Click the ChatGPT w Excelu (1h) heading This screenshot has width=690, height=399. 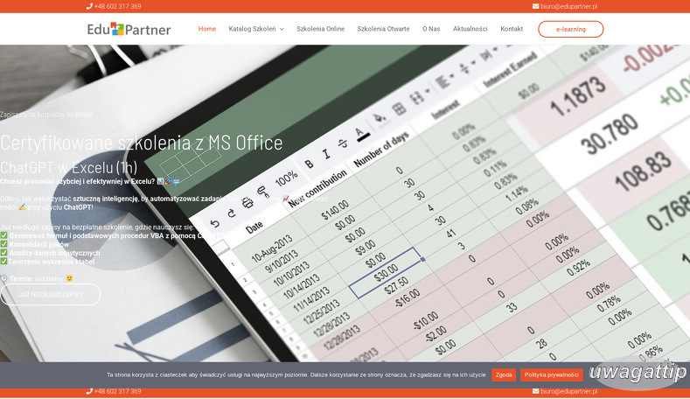pyautogui.click(x=68, y=167)
